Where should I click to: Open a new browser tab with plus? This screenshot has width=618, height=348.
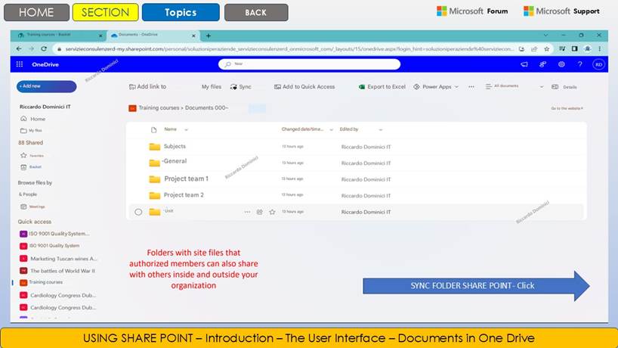coord(208,36)
